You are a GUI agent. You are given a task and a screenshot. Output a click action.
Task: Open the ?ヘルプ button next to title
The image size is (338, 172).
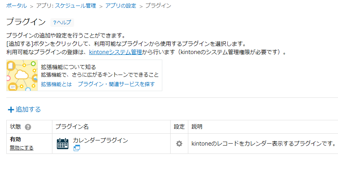[62, 22]
